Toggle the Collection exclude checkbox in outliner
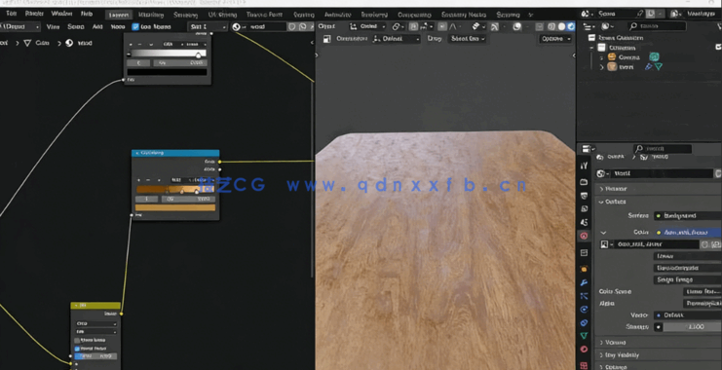The width and height of the screenshot is (722, 370). click(x=718, y=48)
